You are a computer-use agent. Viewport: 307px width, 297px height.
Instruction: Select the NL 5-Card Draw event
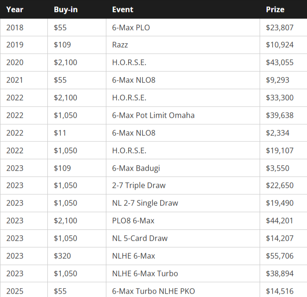[140, 239]
